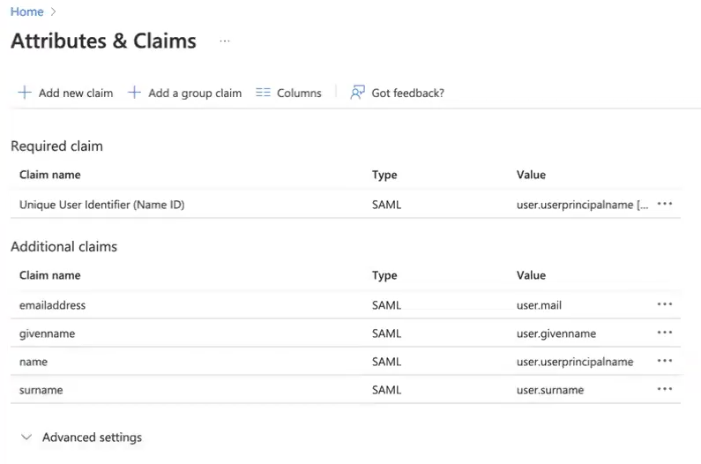Go to the Home breadcrumb link
Screen dimensions: 701x464
tap(26, 11)
